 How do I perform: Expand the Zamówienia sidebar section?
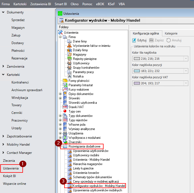tap(3, 67)
